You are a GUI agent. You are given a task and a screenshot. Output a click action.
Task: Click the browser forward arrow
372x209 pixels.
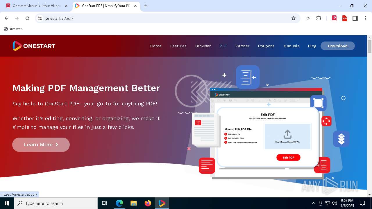(17, 18)
